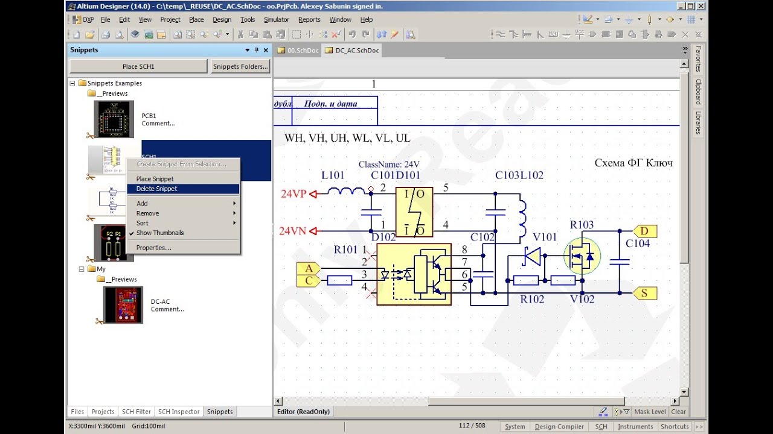Click the Snippets Folders... button
Screen dimensions: 773x434
240,66
